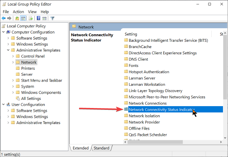Viewport: 228px width, 157px height.
Task: Select Microsoft Peer-to-Peer Networking Services
Action: coord(167,97)
